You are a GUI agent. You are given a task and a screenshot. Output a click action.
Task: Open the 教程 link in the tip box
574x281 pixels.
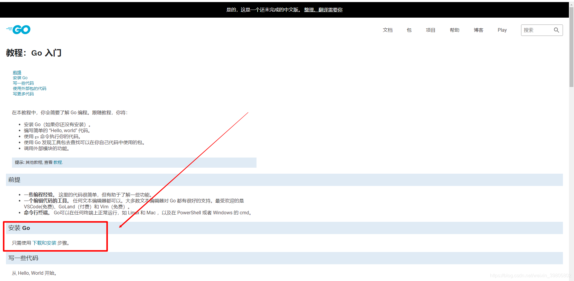[x=58, y=162]
